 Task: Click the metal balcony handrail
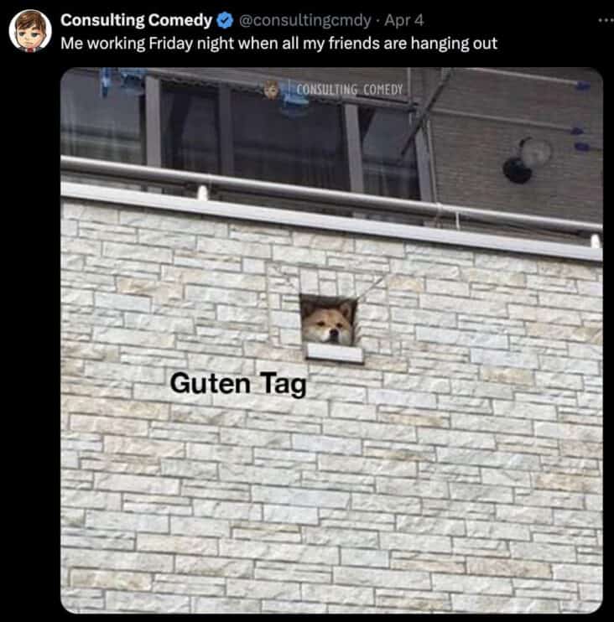[331, 194]
